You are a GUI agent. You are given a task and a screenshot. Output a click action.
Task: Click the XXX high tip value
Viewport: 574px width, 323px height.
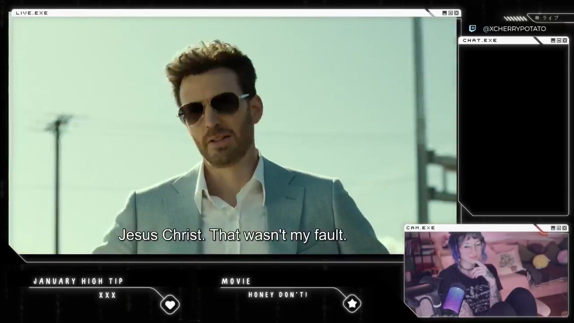[108, 295]
